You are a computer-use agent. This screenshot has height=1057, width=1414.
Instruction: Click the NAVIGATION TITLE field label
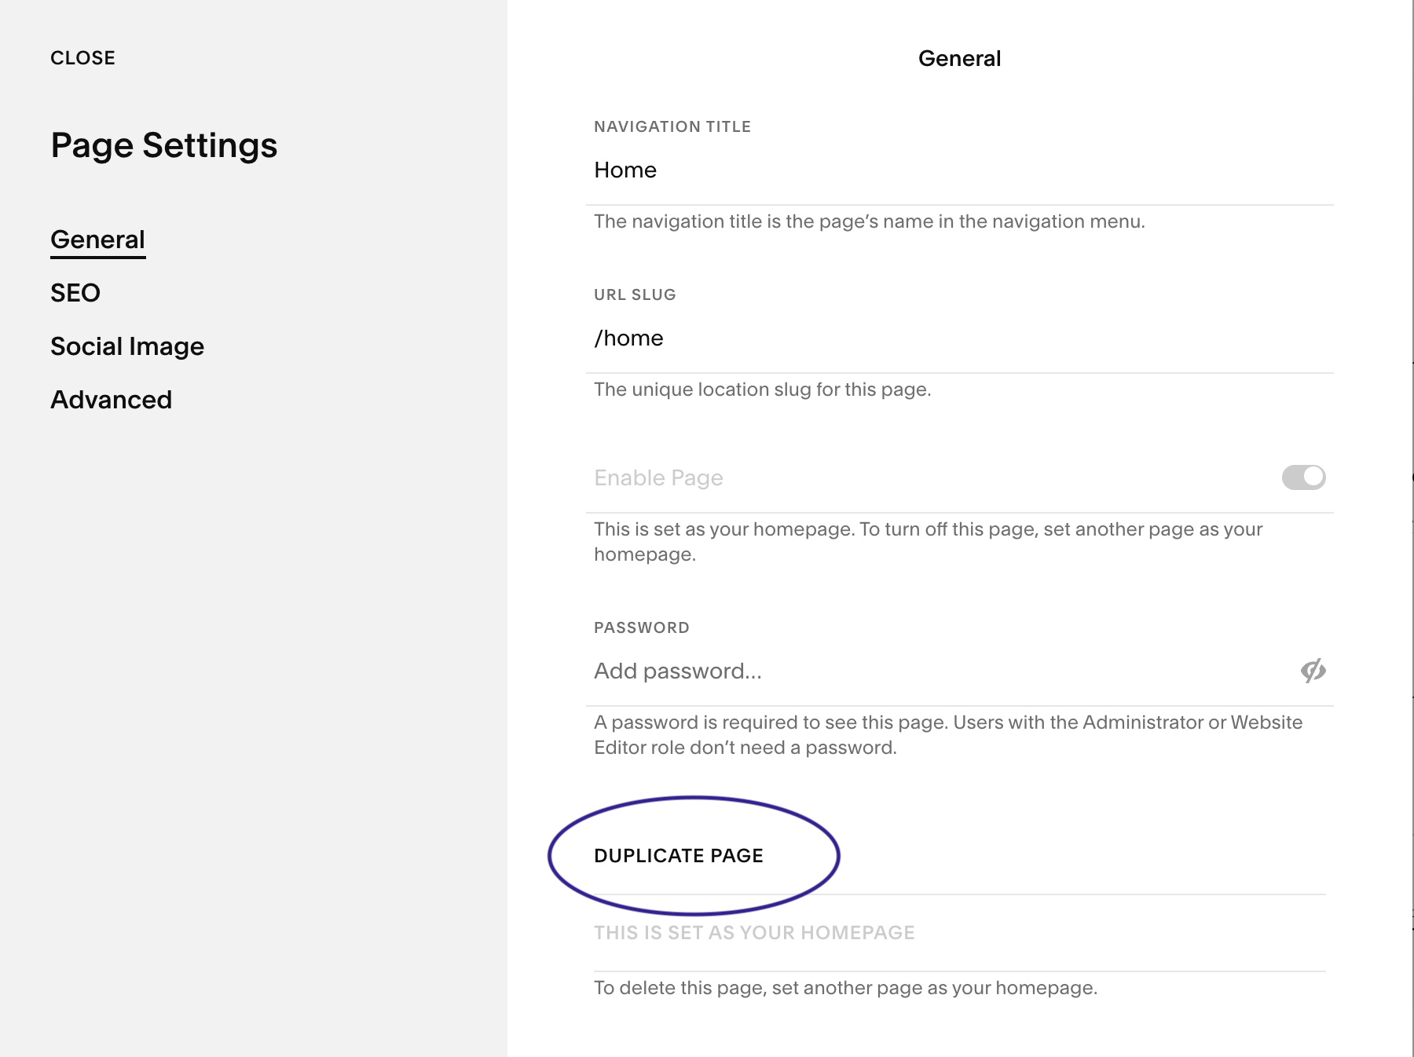672,126
